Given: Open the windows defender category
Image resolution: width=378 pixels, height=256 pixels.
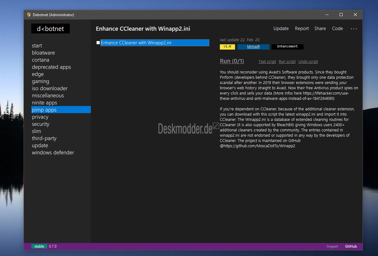Looking at the screenshot, I should point(53,152).
